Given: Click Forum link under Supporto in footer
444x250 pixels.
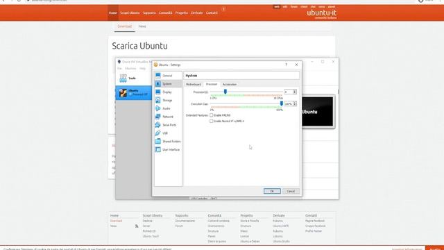Looking at the screenshot, I should pos(179,226).
